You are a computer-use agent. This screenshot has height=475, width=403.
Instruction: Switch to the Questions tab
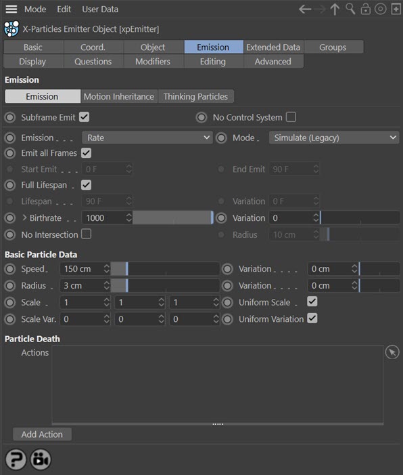click(93, 62)
